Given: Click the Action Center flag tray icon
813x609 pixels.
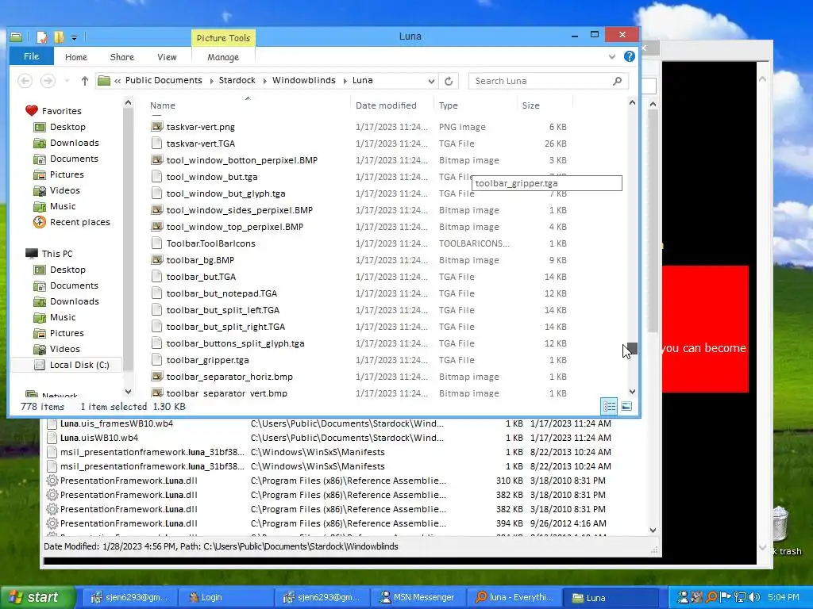Looking at the screenshot, I should pos(726,597).
